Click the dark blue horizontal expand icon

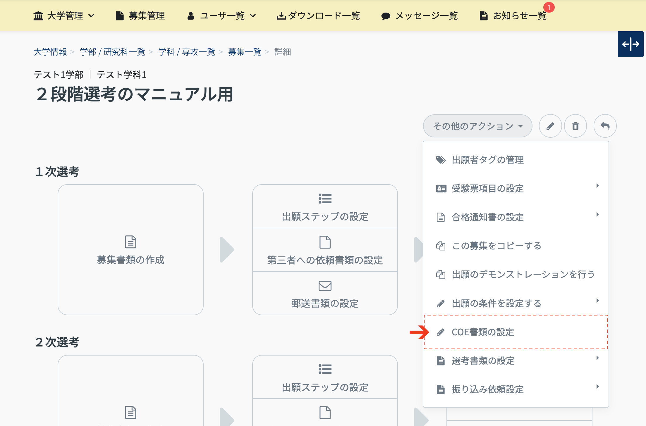(630, 44)
